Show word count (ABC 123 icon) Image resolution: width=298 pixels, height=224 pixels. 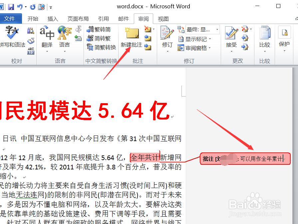(x=31, y=51)
